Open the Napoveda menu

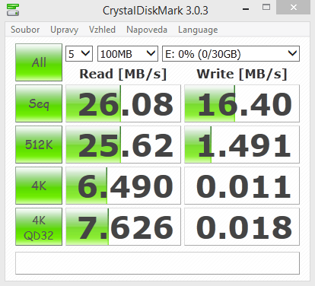click(147, 30)
